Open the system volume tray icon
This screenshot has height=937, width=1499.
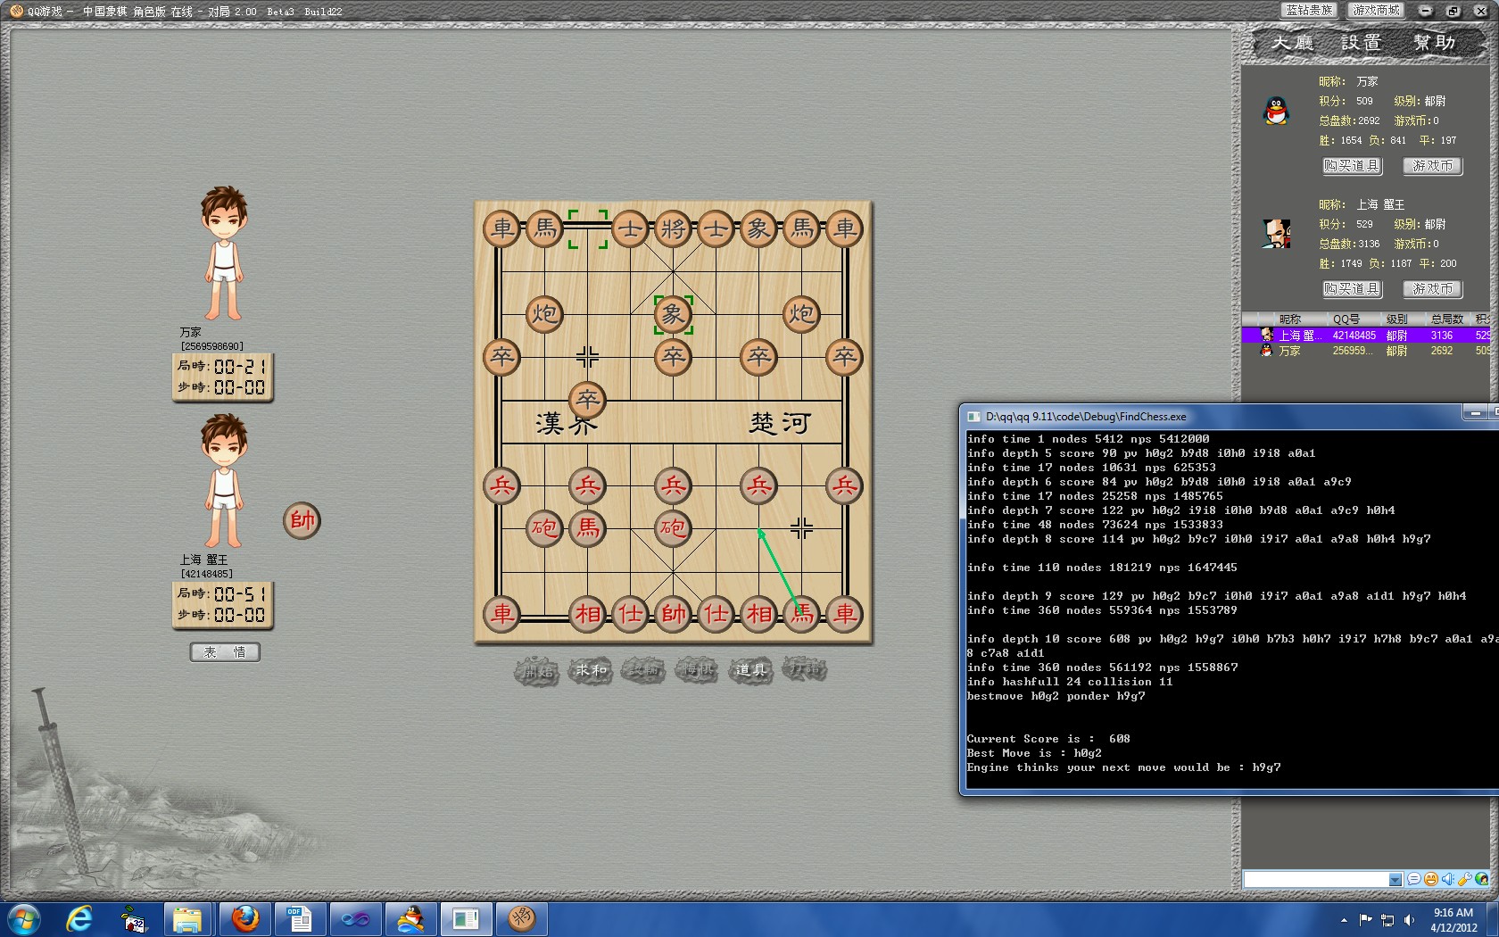pyautogui.click(x=1409, y=920)
